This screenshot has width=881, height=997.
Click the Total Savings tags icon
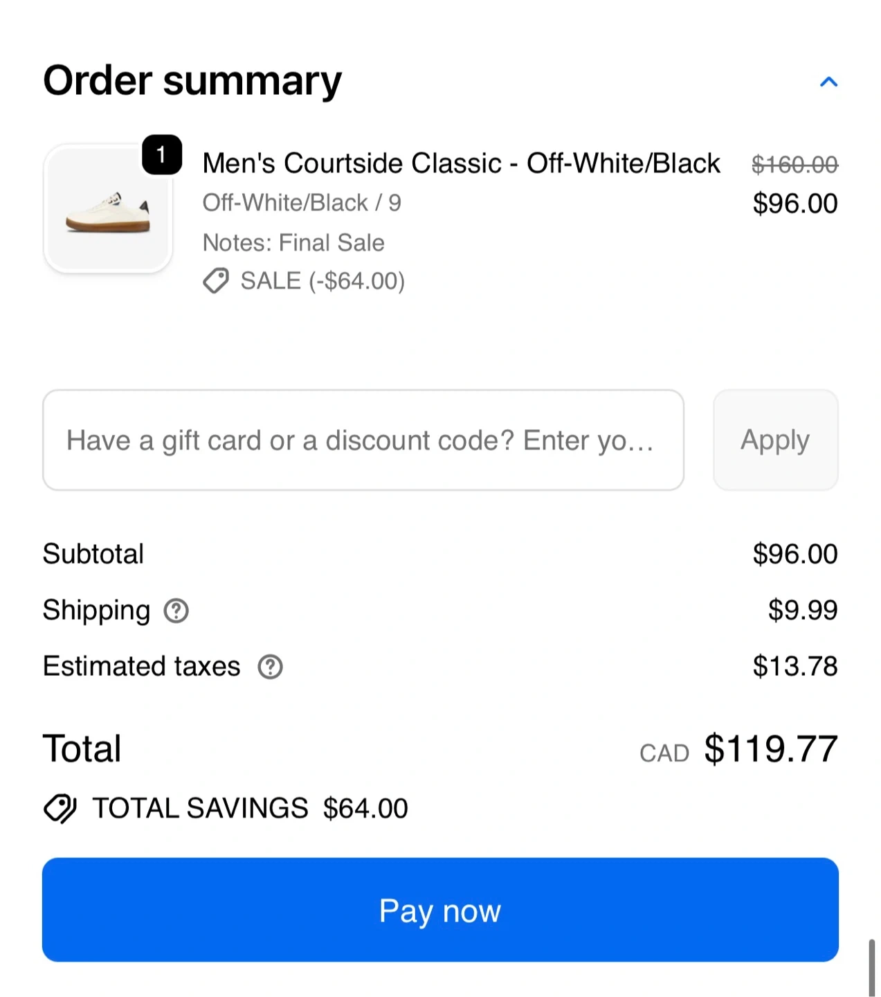coord(60,808)
